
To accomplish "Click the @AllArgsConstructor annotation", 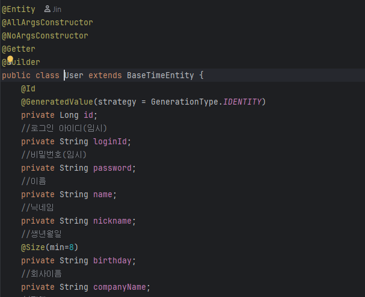I will point(48,23).
